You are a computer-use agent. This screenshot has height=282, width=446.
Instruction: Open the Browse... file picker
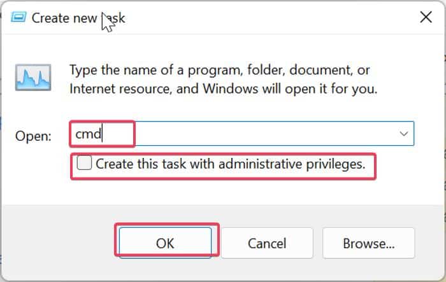[x=368, y=243]
